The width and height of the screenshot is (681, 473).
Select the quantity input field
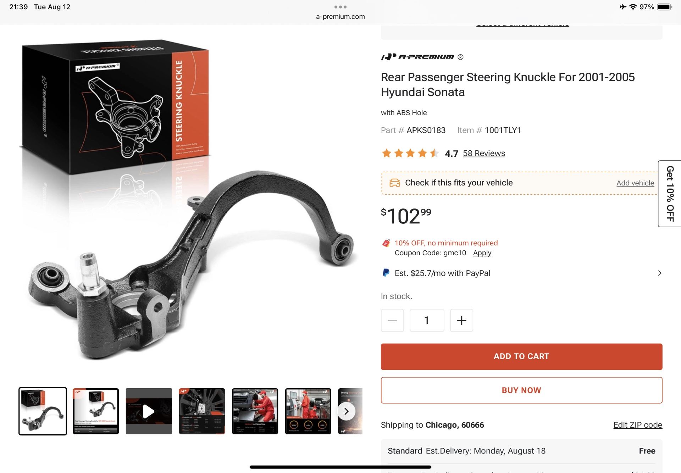427,320
